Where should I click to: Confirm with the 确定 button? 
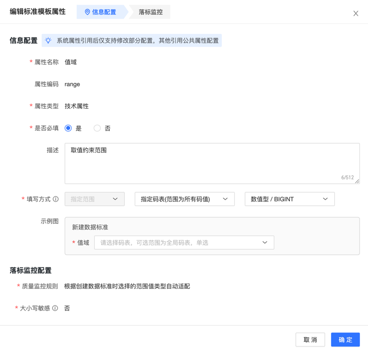pos(345,339)
